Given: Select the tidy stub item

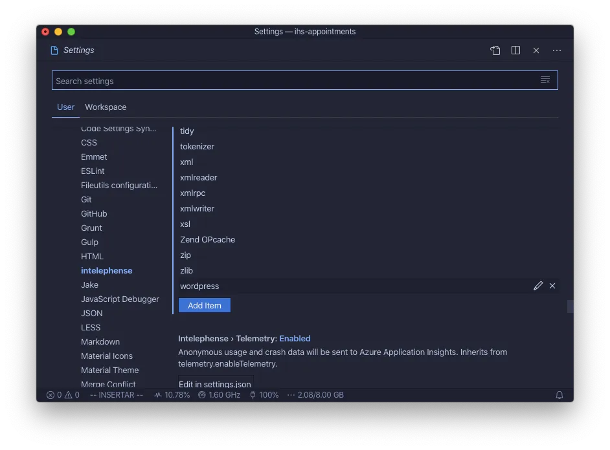Looking at the screenshot, I should pos(186,131).
